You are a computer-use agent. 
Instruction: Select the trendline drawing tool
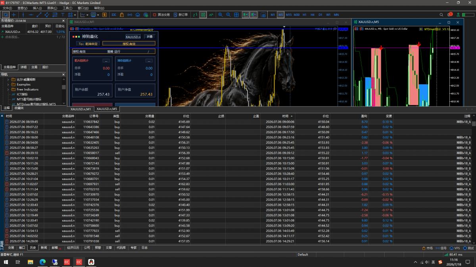(x=39, y=15)
